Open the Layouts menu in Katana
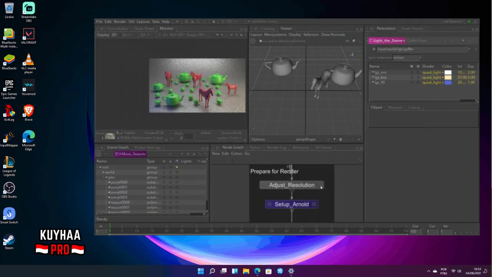Image resolution: width=492 pixels, height=277 pixels. 143,22
